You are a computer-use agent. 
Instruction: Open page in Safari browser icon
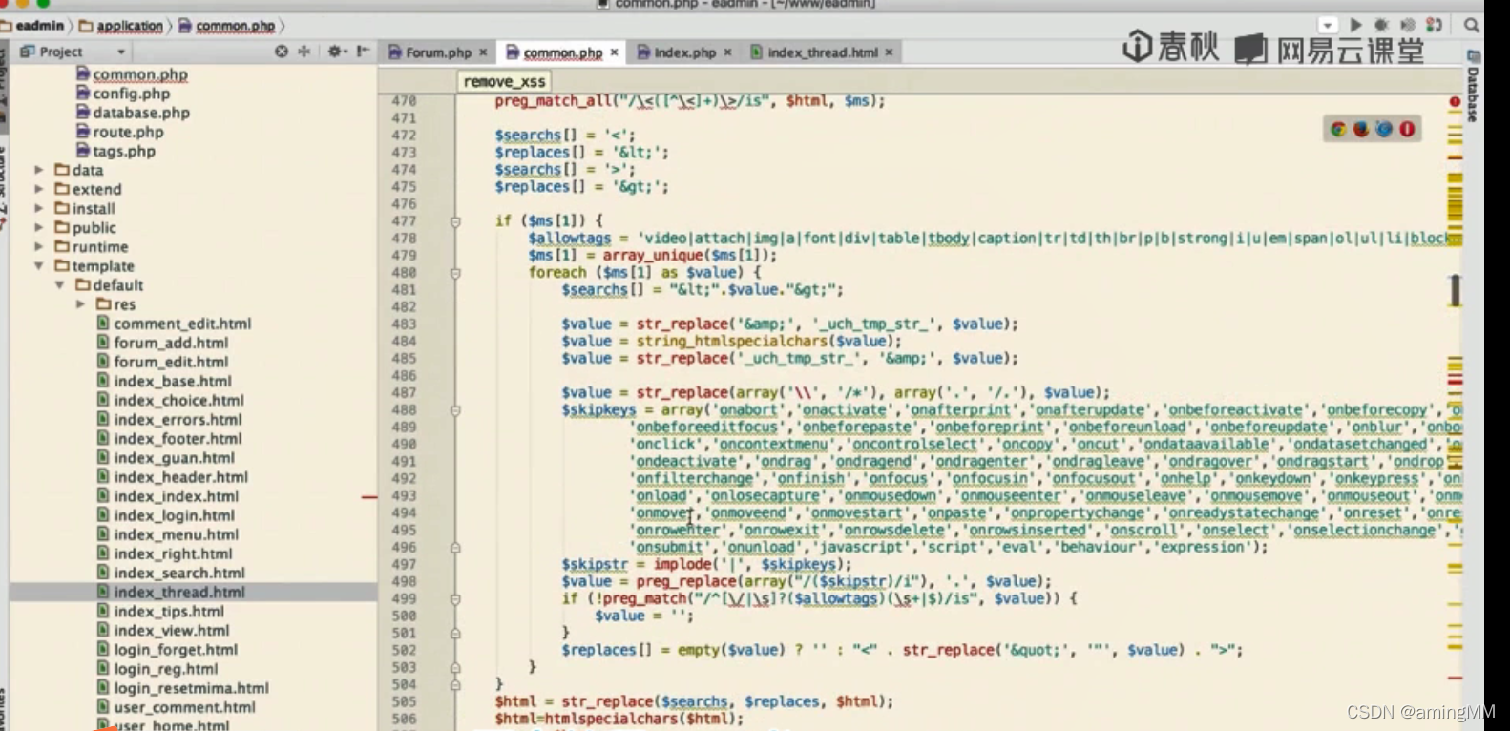point(1384,129)
